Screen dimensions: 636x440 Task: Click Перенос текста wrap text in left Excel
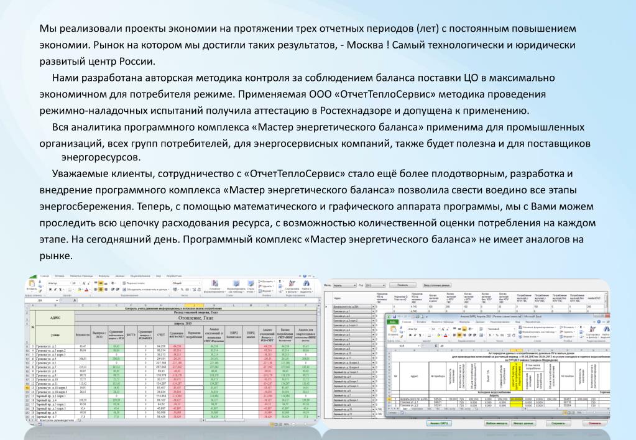point(134,283)
